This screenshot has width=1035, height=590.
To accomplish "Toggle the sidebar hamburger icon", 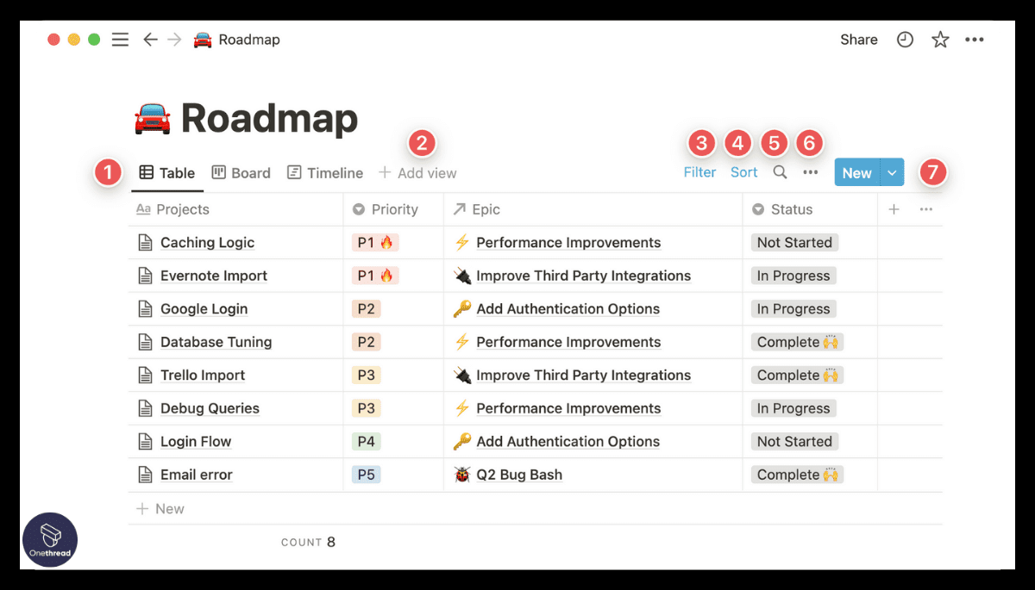I will [x=120, y=39].
